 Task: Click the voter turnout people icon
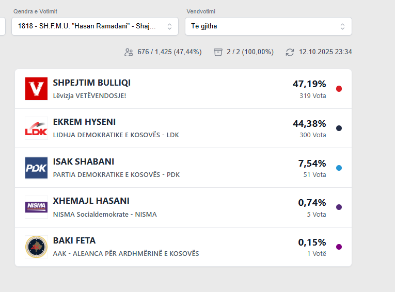(129, 52)
